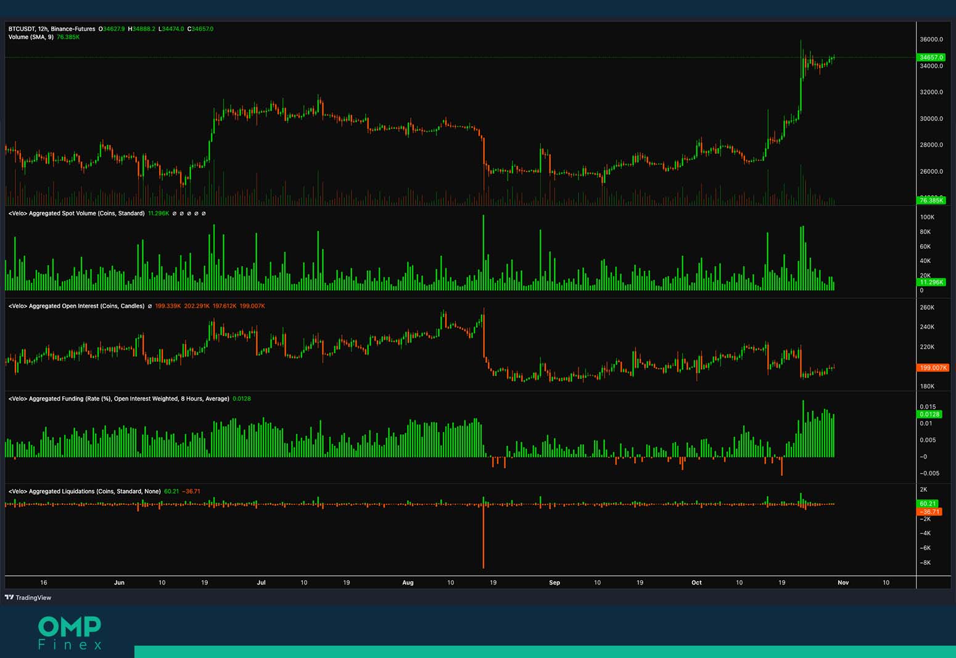The width and height of the screenshot is (956, 658).
Task: Open the BTCUSDT, 12h, Binance-Futures symbol legend
Action: tap(52, 29)
